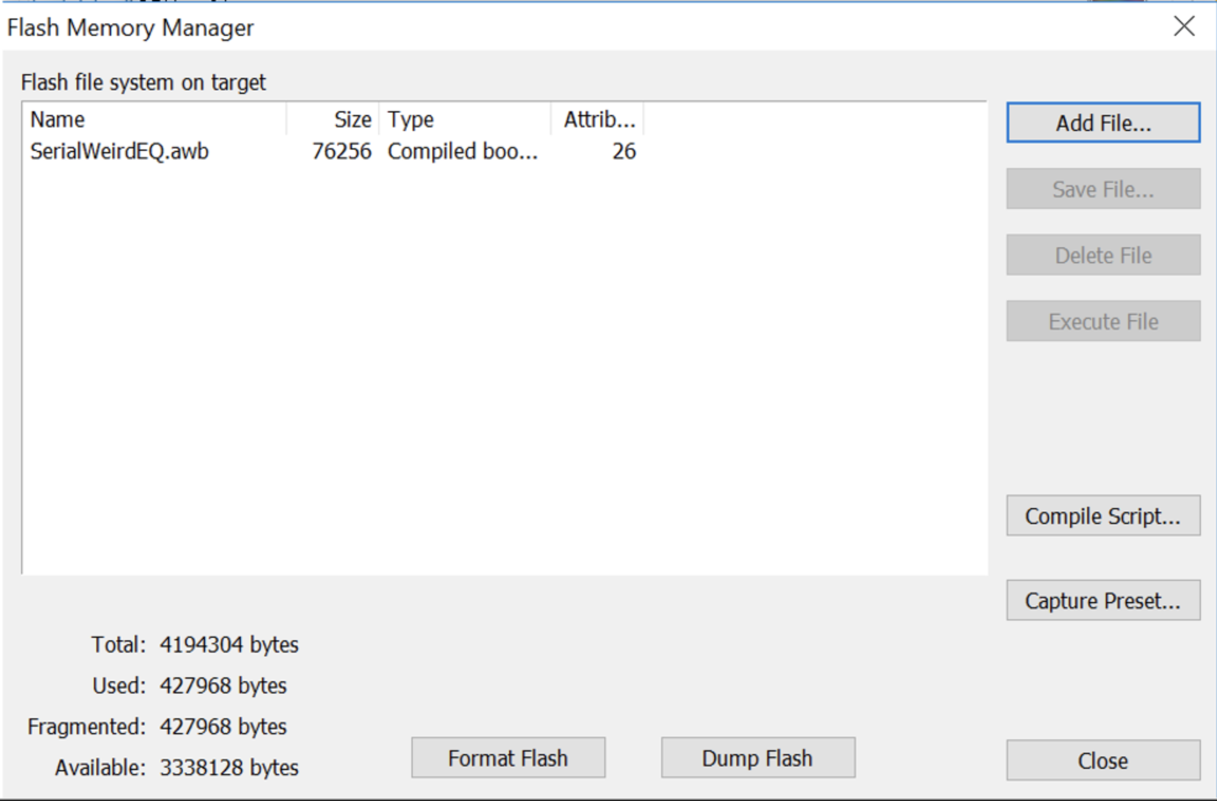
Task: Close the dialog with the Close button
Action: [1102, 760]
